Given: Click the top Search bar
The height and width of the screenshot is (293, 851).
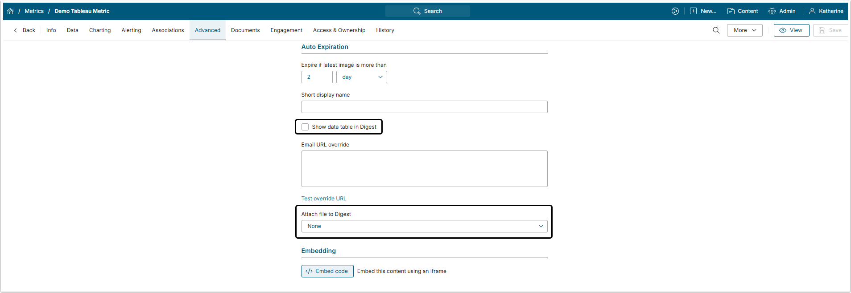Looking at the screenshot, I should point(427,11).
